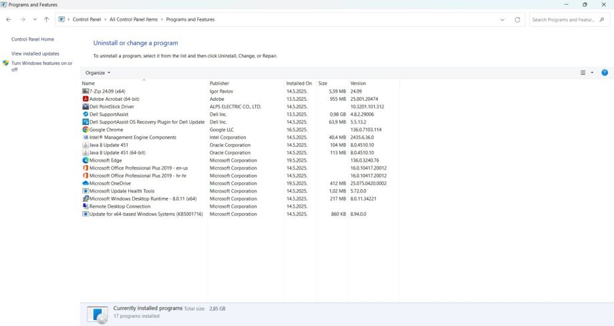This screenshot has height=326, width=614.
Task: Click the Windows Desktop Runtime 8.0.11 icon
Action: [x=86, y=199]
